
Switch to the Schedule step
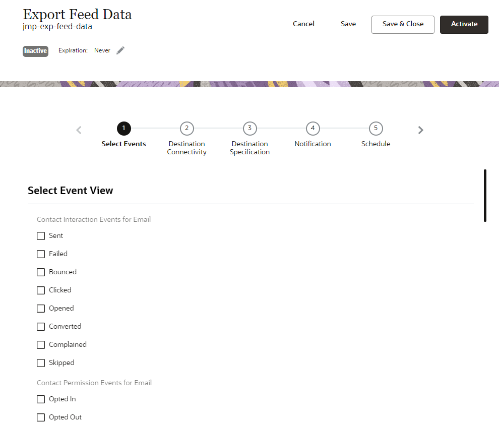[376, 144]
